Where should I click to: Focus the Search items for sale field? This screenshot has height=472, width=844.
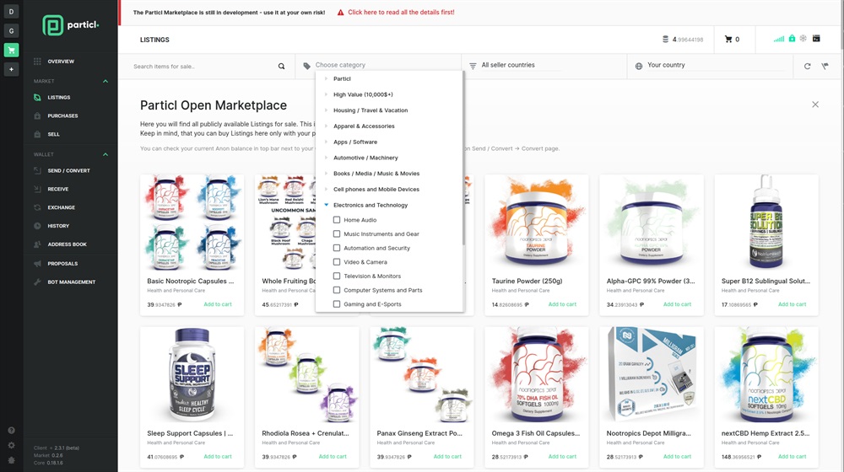203,66
